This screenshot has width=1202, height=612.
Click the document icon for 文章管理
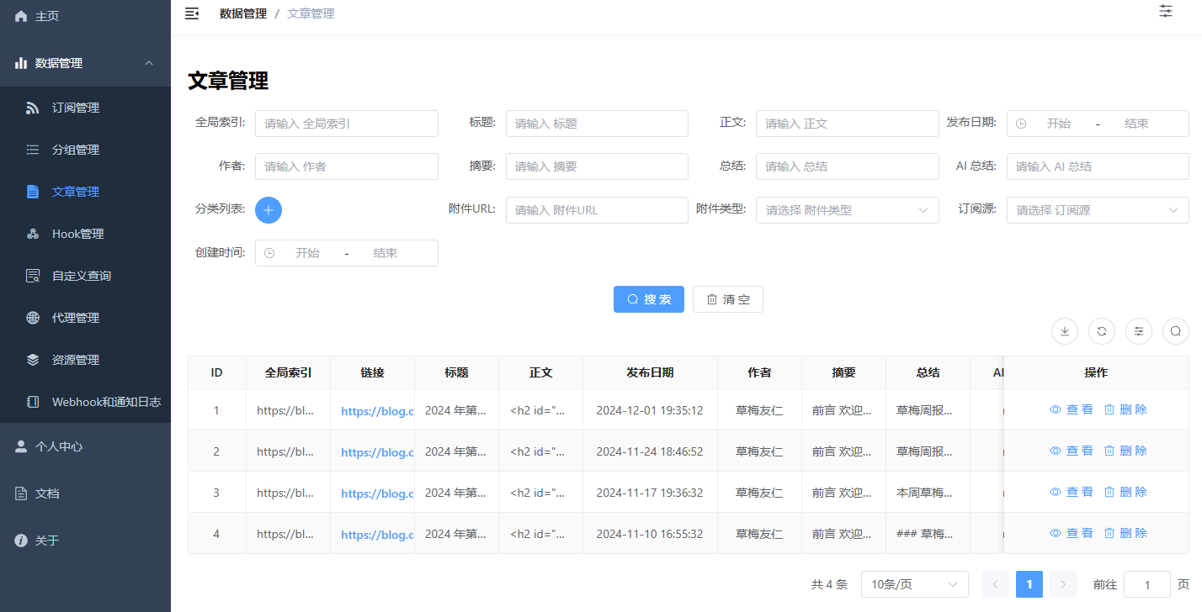pyautogui.click(x=33, y=192)
